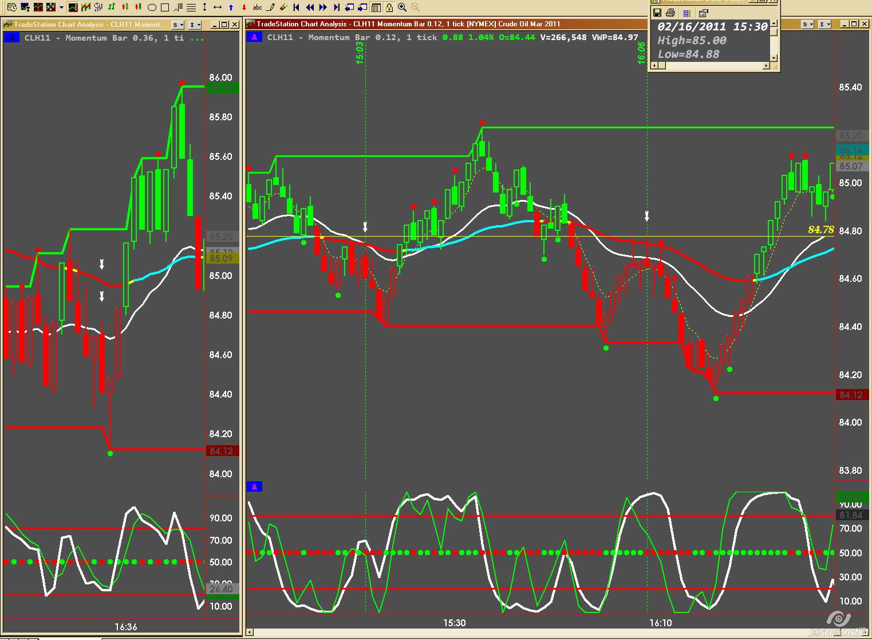This screenshot has height=640, width=872.
Task: Insert a blue up arrow marker
Action: [231, 7]
